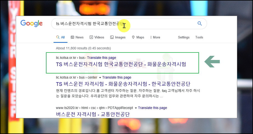The width and height of the screenshot is (253, 134).
Task: Open search Tools
Action: [x=199, y=37]
